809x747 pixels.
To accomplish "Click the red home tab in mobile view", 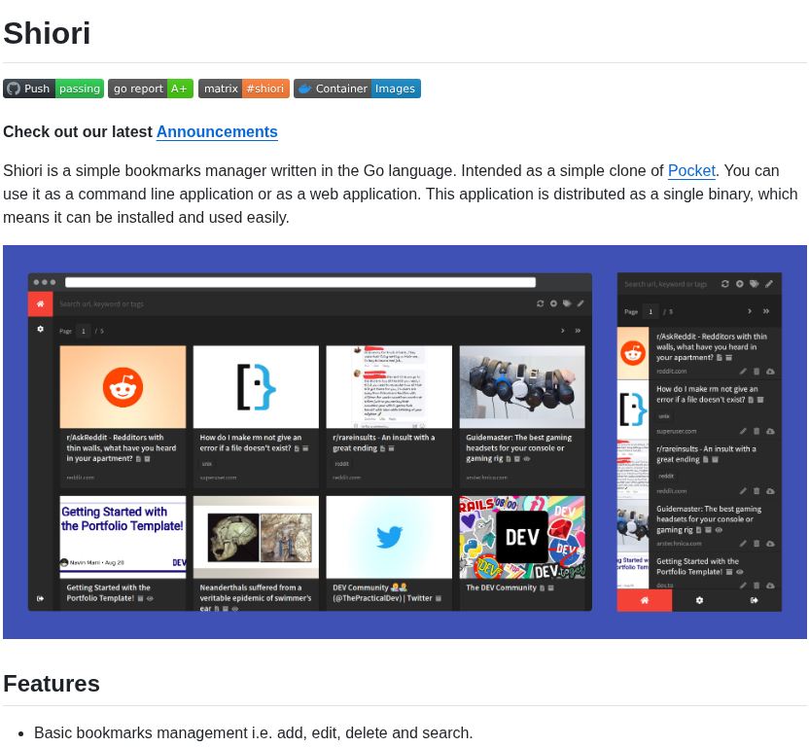I will click(645, 600).
